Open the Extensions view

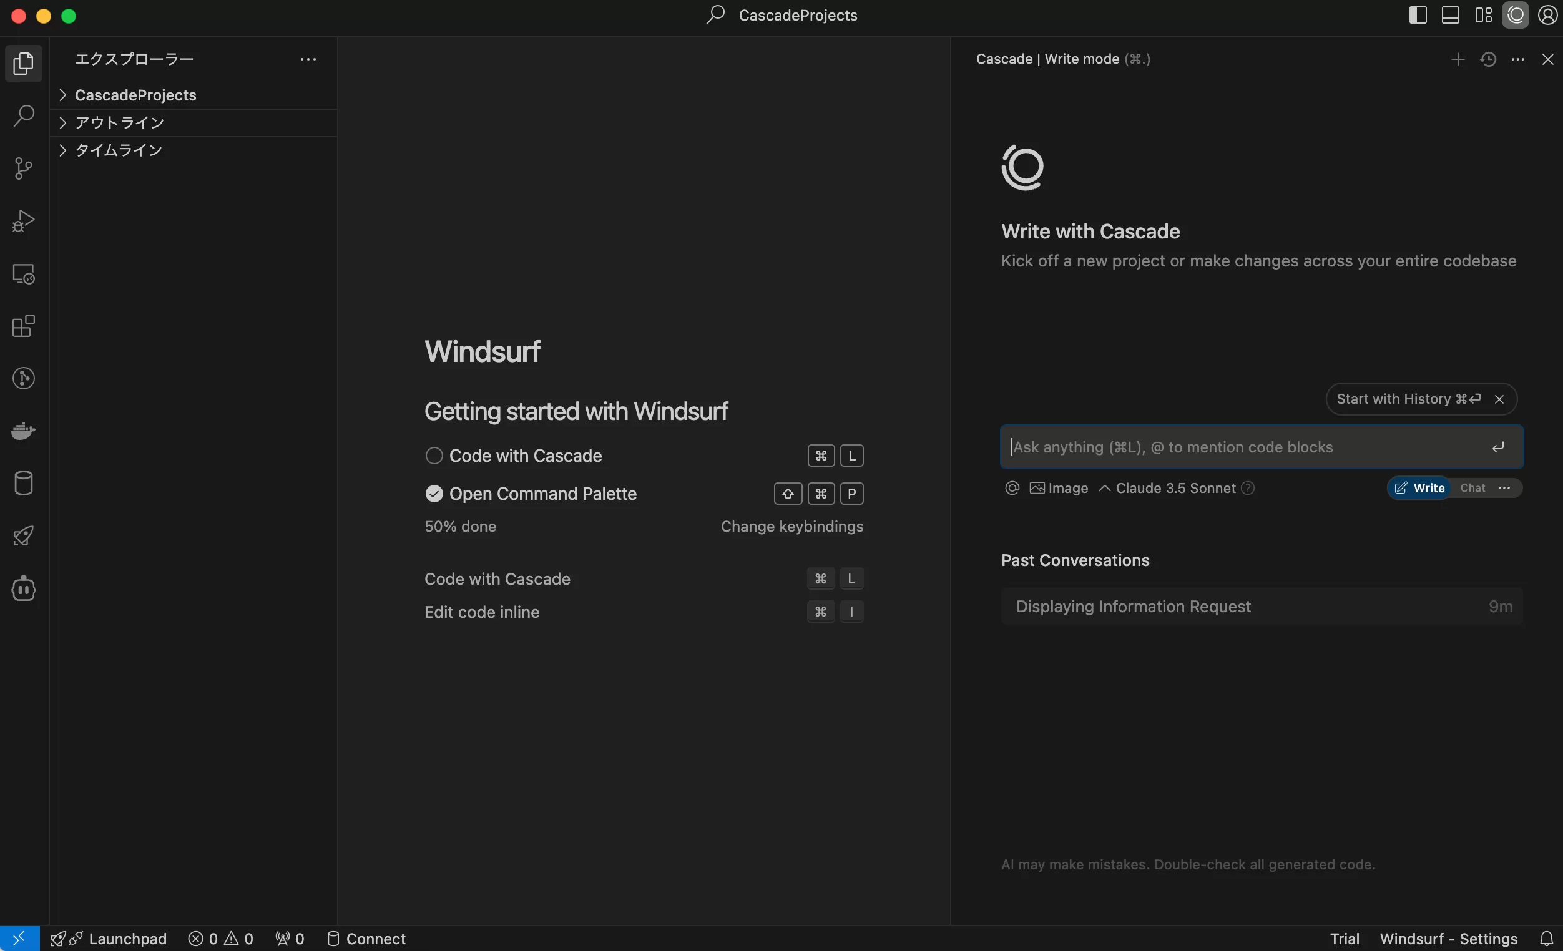pyautogui.click(x=24, y=326)
